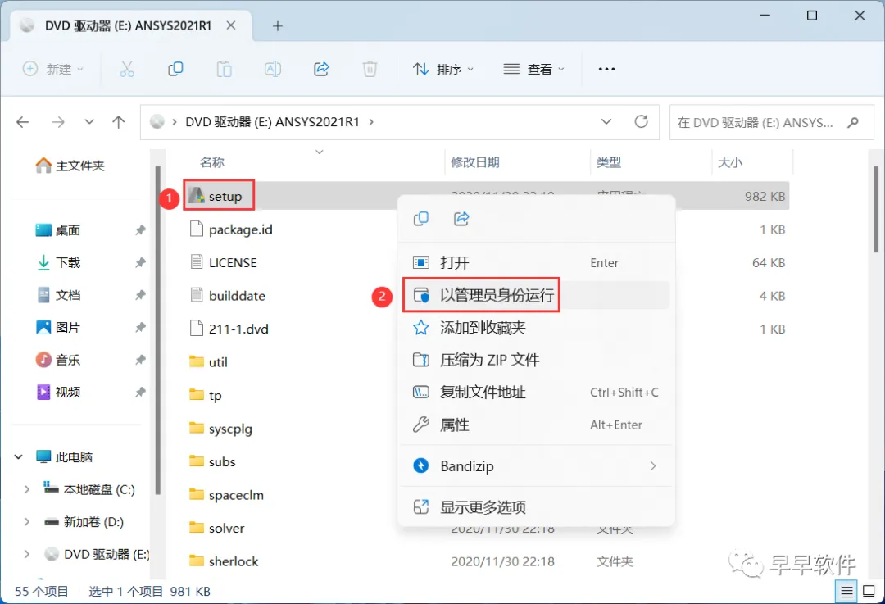Click the file list vertical scrollbar
885x604 pixels.
coord(876,209)
